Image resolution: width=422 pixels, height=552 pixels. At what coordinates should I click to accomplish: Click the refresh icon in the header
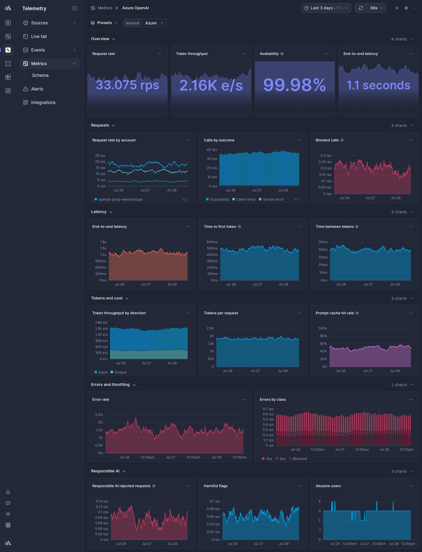361,8
